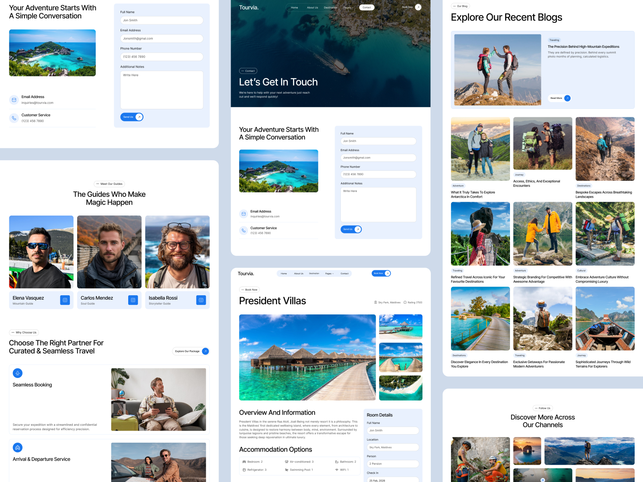Image resolution: width=643 pixels, height=482 pixels.
Task: Click the Instagram badge on the aerial beach photo
Action: [x=543, y=480]
